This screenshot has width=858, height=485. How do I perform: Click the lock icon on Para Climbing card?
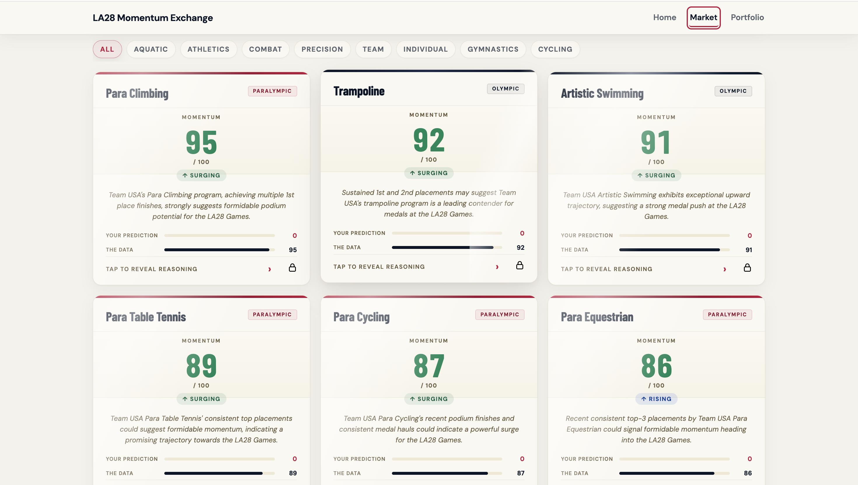point(292,268)
